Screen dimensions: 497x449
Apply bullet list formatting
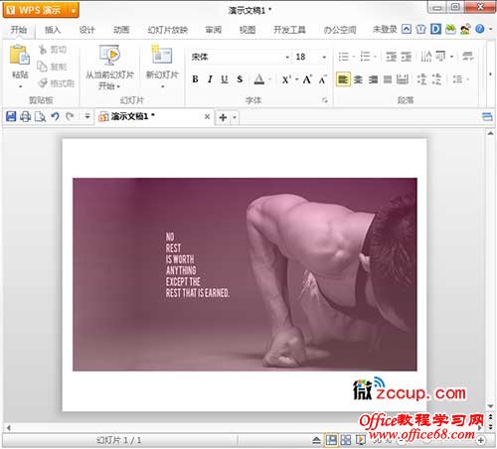click(344, 57)
